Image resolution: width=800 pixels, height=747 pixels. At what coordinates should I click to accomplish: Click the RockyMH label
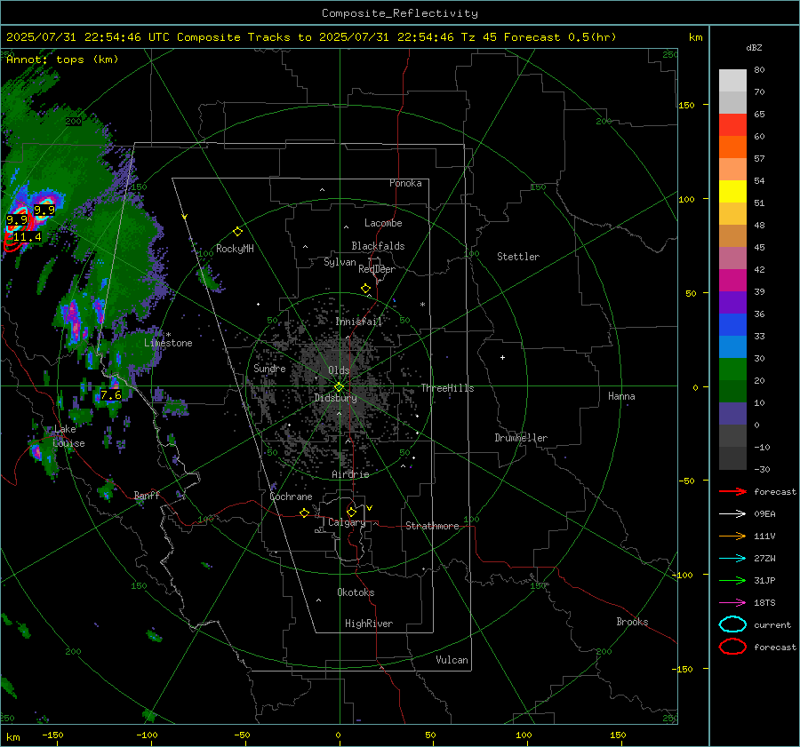235,249
